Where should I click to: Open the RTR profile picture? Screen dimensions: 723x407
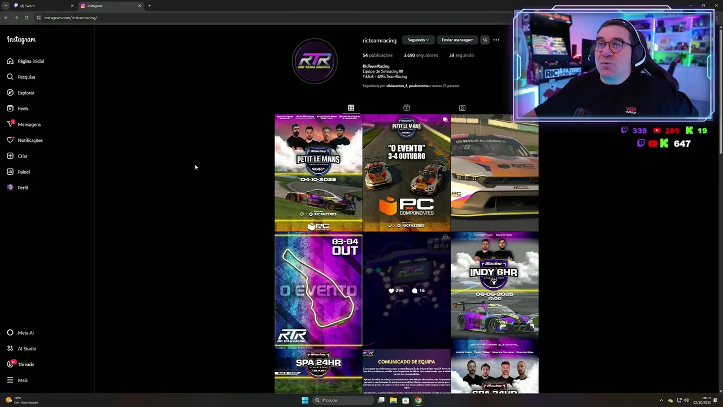point(315,61)
